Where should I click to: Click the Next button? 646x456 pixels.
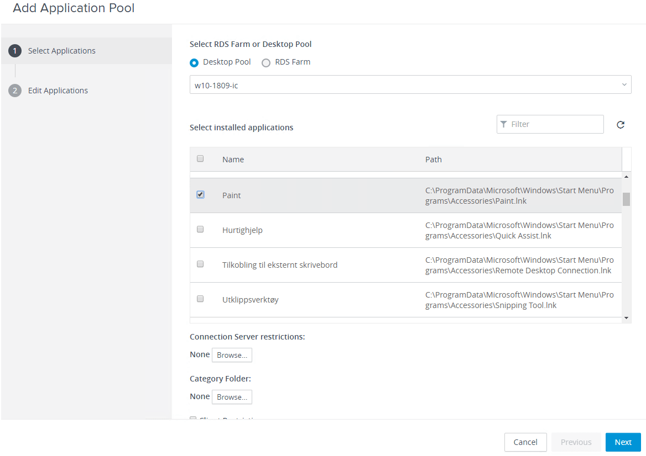[623, 442]
